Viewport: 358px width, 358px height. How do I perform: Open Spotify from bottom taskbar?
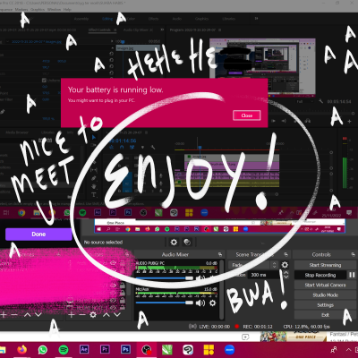pyautogui.click(x=64, y=349)
